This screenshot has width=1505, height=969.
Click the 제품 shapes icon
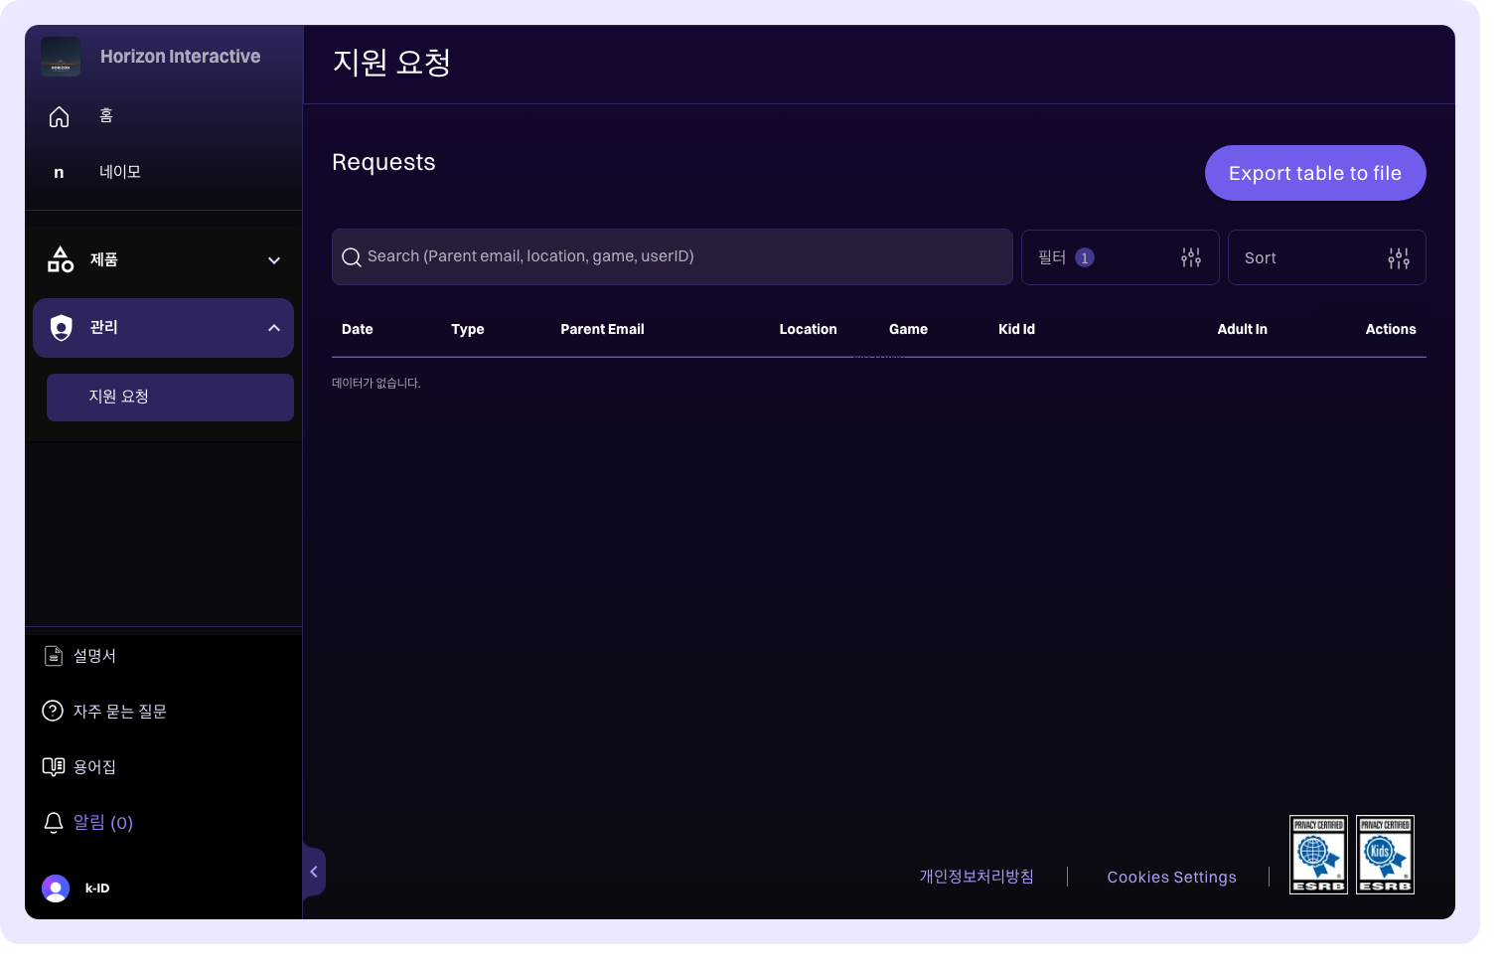click(61, 259)
